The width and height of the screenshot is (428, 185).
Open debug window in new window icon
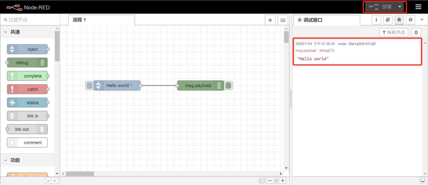(422, 181)
